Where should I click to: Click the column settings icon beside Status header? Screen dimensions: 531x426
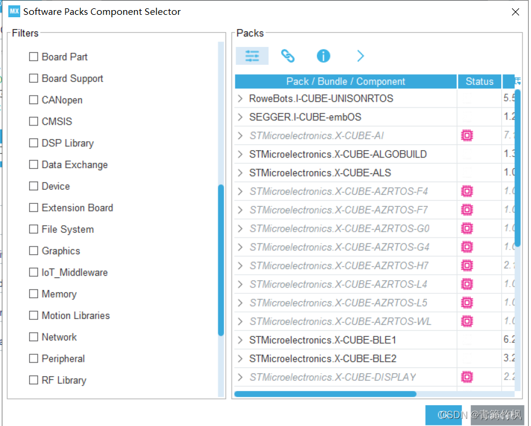[x=517, y=81]
